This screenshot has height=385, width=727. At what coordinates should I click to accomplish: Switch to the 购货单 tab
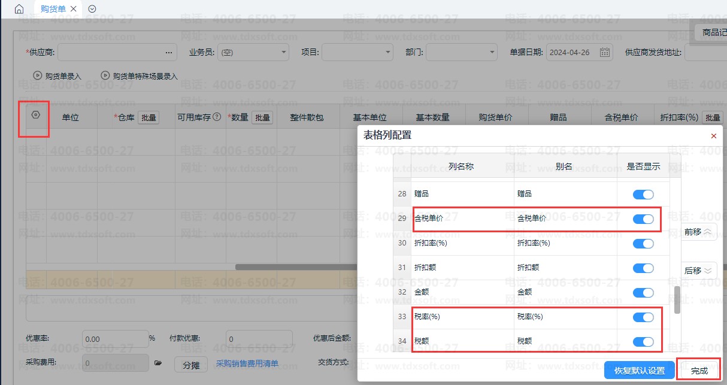53,9
